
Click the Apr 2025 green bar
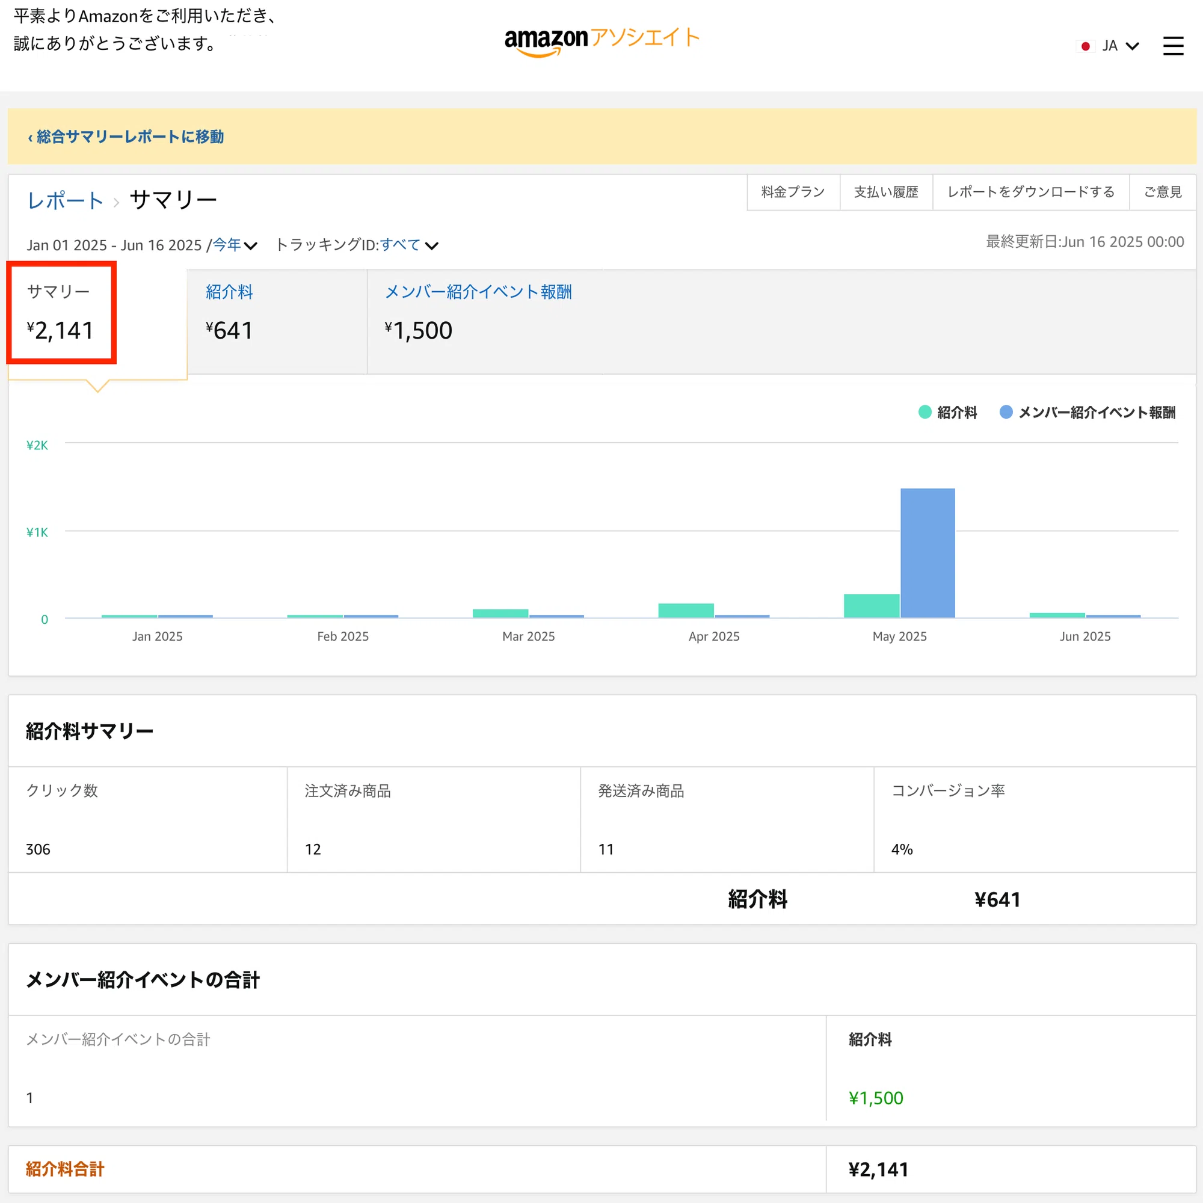pos(686,610)
